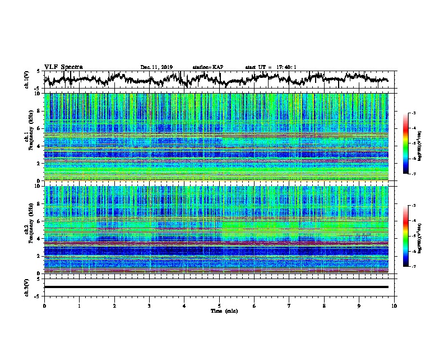The height and width of the screenshot is (343, 444).
Task: Click the -3 tick on ch.2 color bar
Action: point(414,206)
